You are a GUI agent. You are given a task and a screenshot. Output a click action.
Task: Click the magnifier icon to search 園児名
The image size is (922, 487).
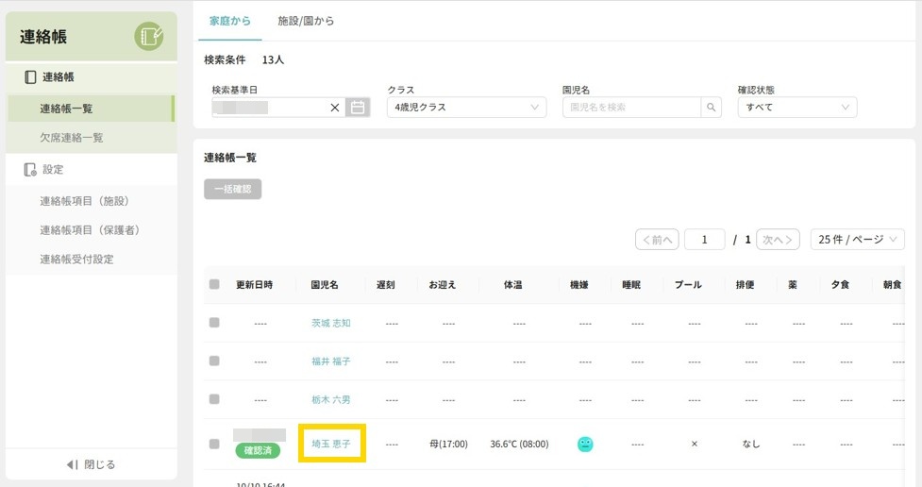point(712,108)
